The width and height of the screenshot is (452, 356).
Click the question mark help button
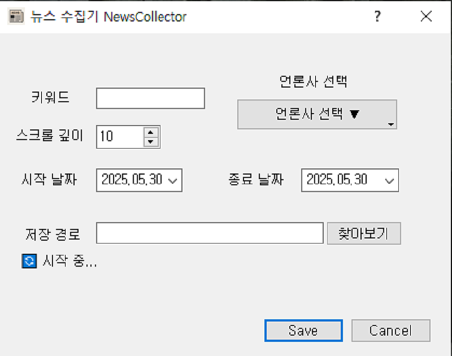(377, 16)
